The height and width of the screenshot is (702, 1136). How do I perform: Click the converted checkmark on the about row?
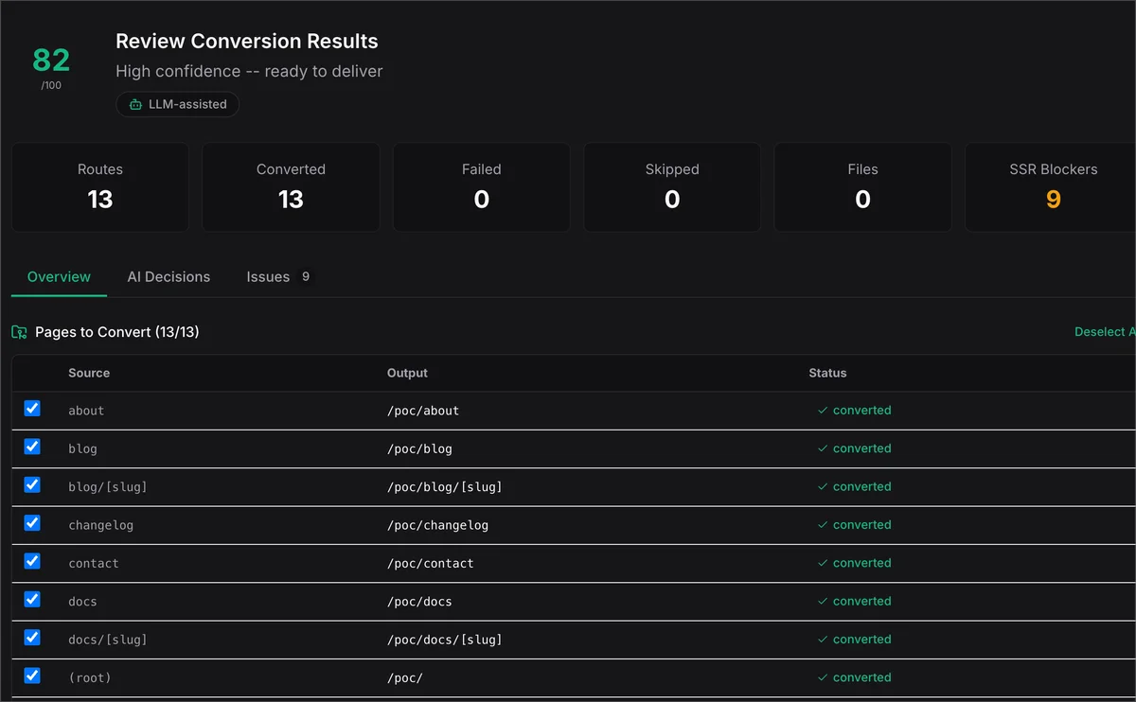823,411
